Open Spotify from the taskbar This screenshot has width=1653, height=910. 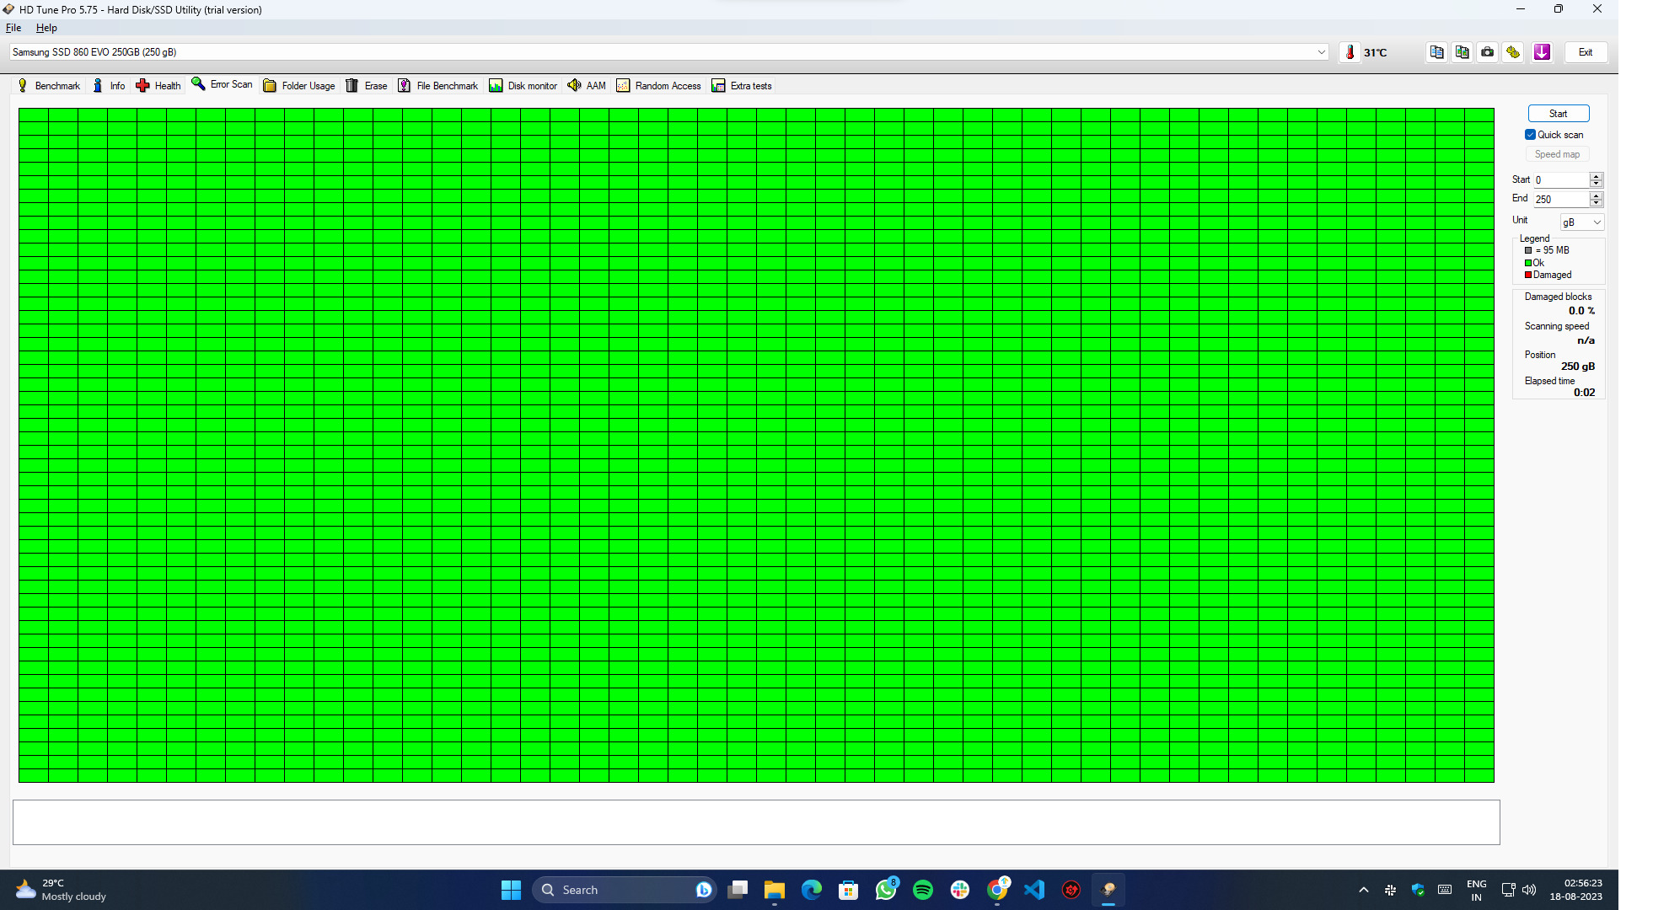click(923, 890)
